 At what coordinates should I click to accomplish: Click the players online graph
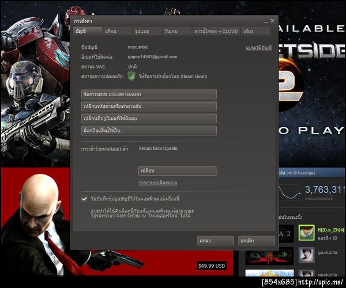[x=289, y=192]
